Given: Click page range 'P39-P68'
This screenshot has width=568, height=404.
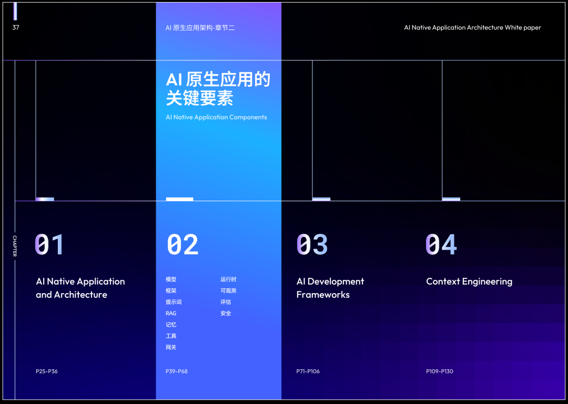Looking at the screenshot, I should click(177, 371).
